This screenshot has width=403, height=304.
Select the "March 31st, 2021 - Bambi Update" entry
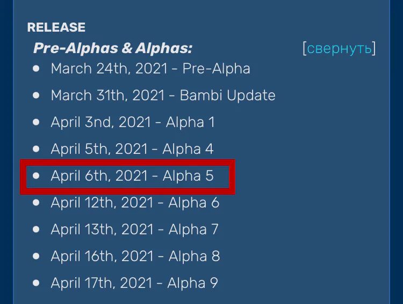click(163, 95)
